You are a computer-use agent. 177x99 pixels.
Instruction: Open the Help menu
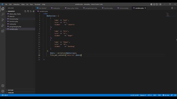tap(43, 4)
